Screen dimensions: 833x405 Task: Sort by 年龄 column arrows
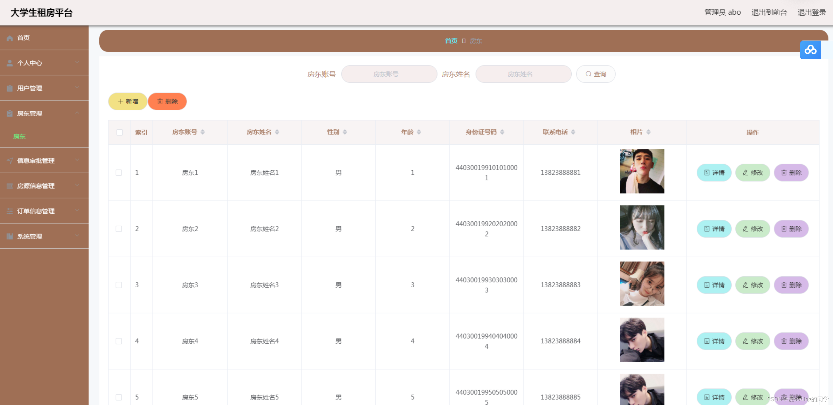(x=419, y=132)
